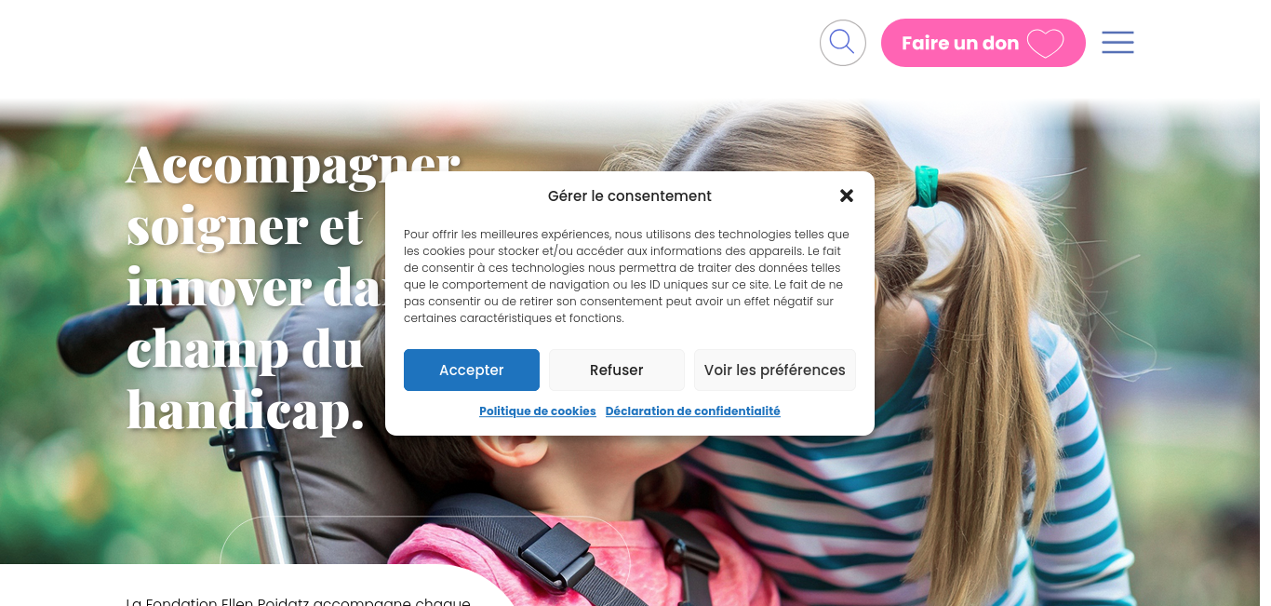
Task: Open the search magnifier icon
Action: coord(842,43)
